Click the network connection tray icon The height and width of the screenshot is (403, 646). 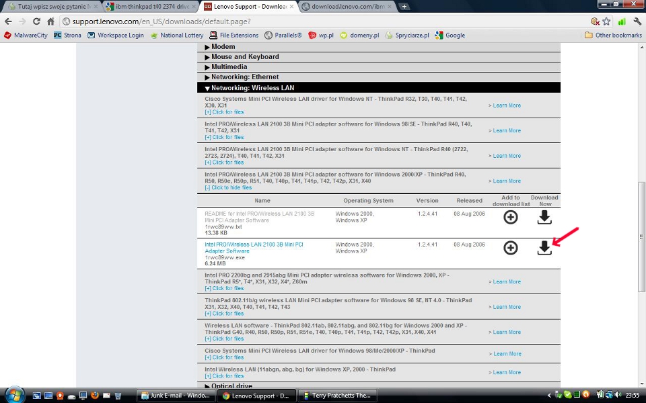(x=609, y=395)
